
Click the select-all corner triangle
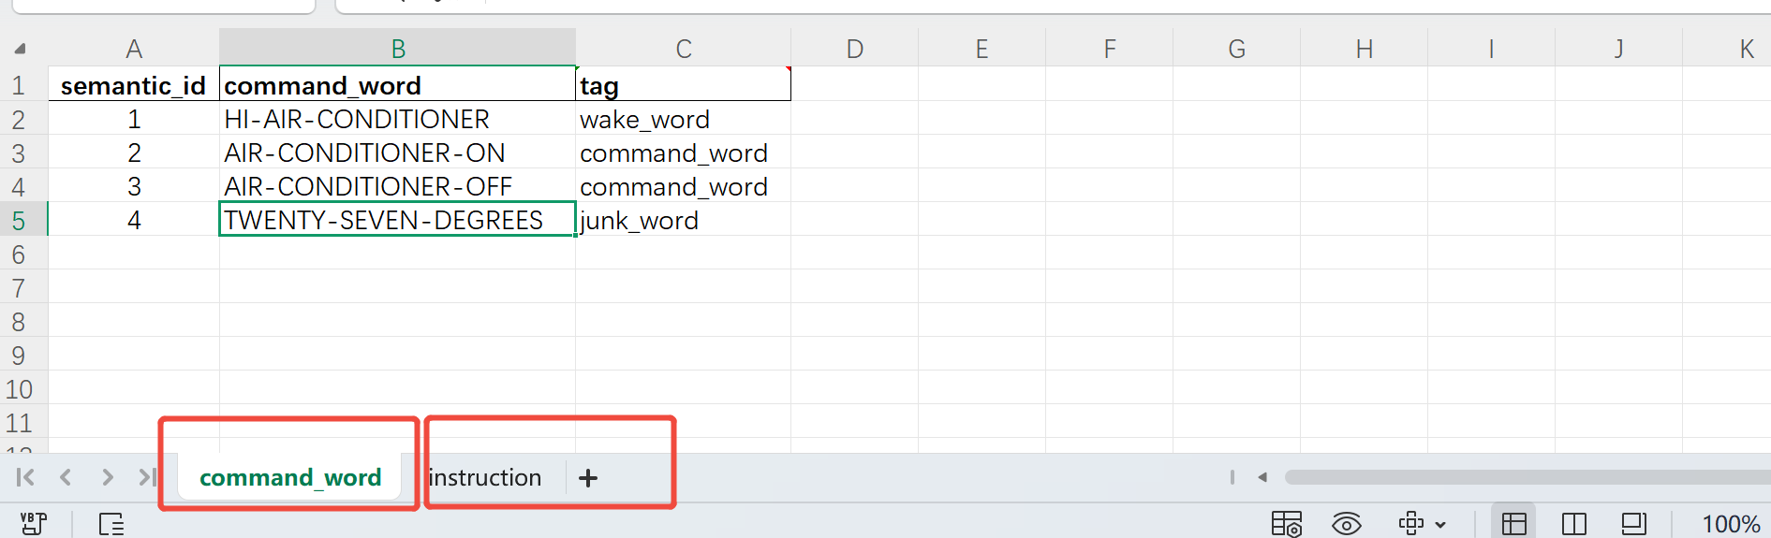coord(20,49)
